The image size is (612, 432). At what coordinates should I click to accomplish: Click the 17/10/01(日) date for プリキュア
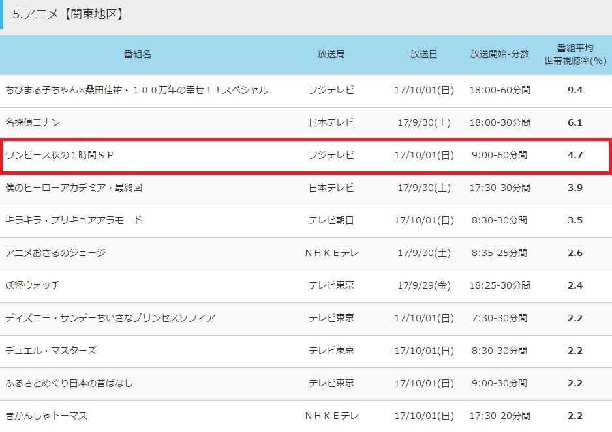click(424, 220)
